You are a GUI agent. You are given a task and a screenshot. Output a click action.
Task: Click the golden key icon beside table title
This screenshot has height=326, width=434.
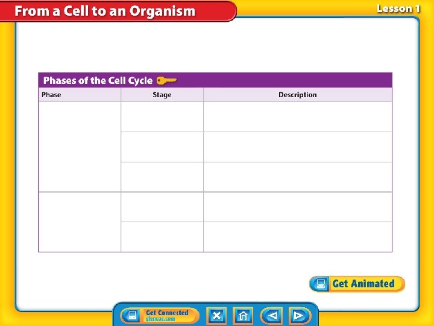point(166,81)
